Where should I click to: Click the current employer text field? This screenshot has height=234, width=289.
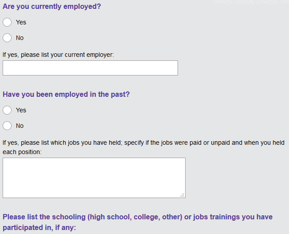coord(90,68)
